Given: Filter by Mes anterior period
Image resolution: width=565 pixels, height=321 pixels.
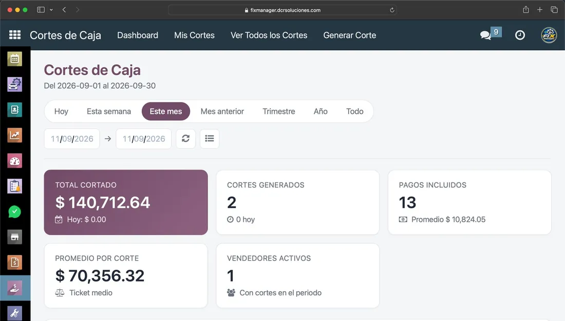Looking at the screenshot, I should click(x=222, y=111).
